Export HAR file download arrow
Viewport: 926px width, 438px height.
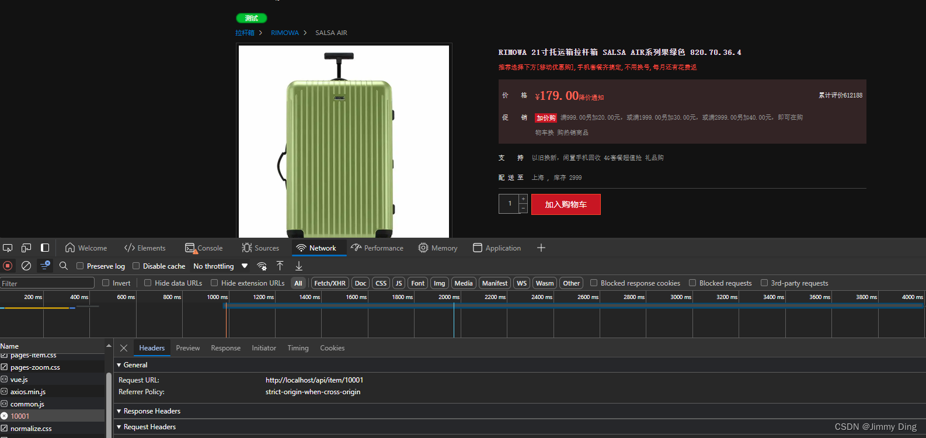[299, 266]
